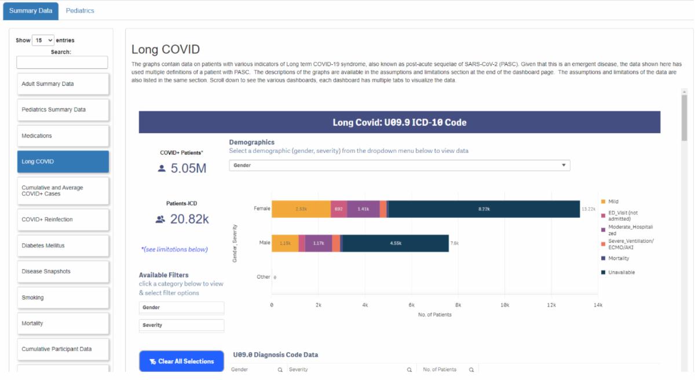Click the Female ED_Visit bar segment 692

click(339, 209)
